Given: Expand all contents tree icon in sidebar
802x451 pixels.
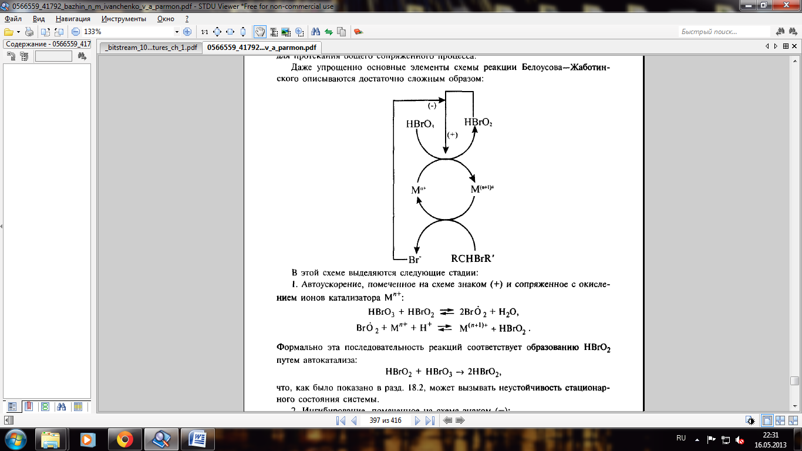Looking at the screenshot, I should coord(11,56).
